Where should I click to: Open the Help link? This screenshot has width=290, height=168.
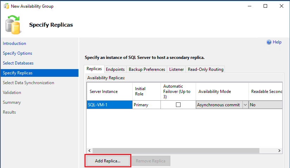(x=277, y=42)
